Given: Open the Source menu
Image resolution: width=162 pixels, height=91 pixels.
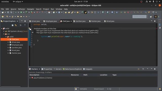Looking at the screenshot, I should (x=13, y=9).
